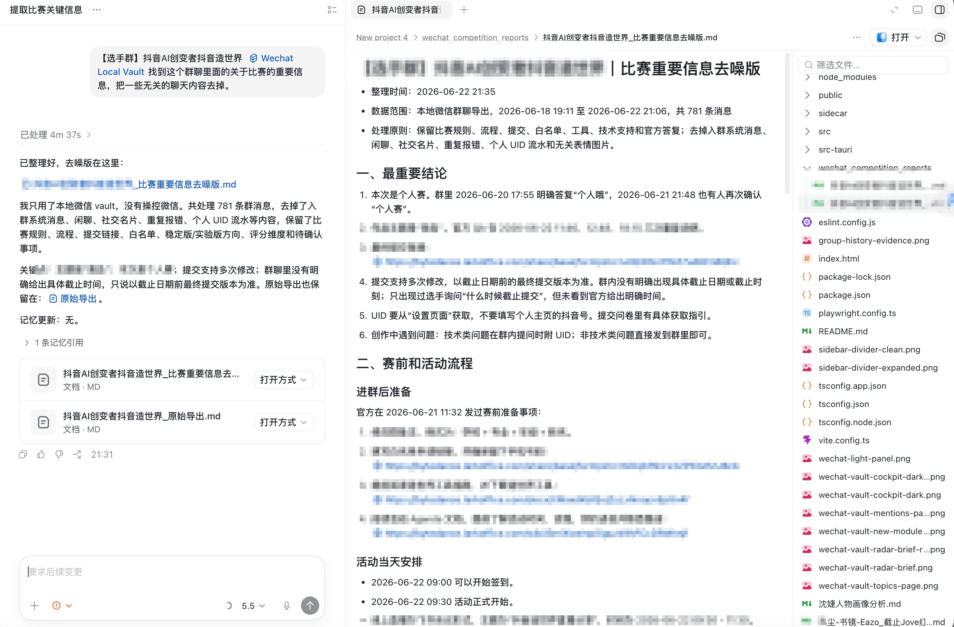Open 打开方式 dropdown for 原始导出.md

pyautogui.click(x=283, y=422)
